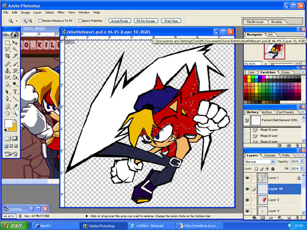Image resolution: width=307 pixels, height=230 pixels.
Task: Delete layer with trash icon
Action: tap(297, 218)
